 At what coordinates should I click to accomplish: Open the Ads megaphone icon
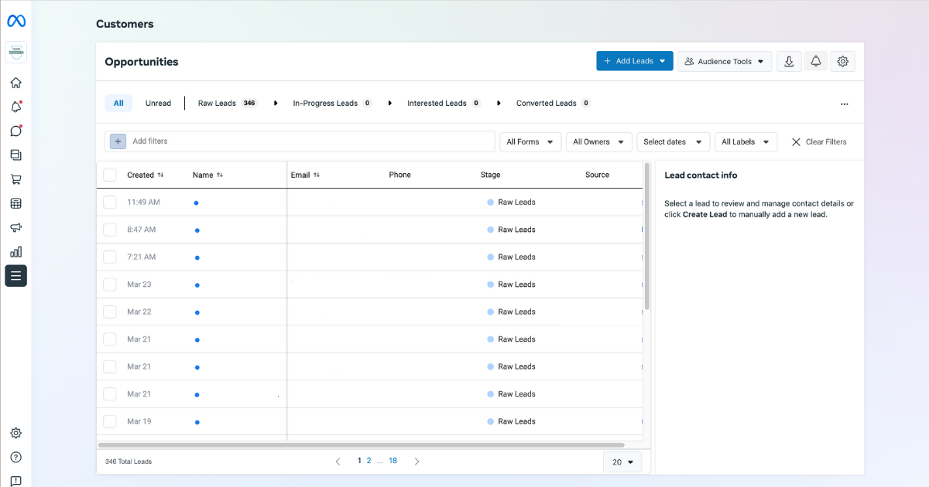click(15, 227)
